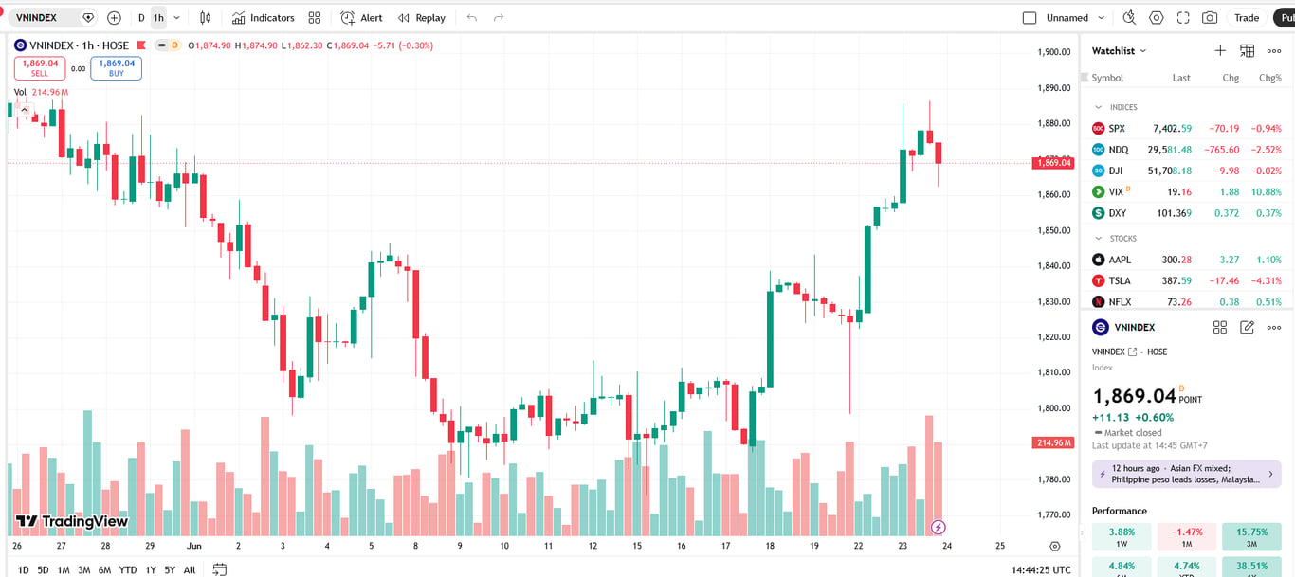Screen dimensions: 1295x577
Task: Open indicator templates grid icon
Action: [315, 18]
